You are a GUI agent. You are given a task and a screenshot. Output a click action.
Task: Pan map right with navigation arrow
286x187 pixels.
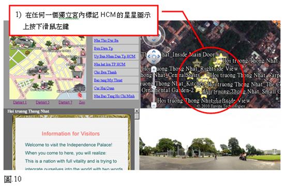[x=158, y=56]
